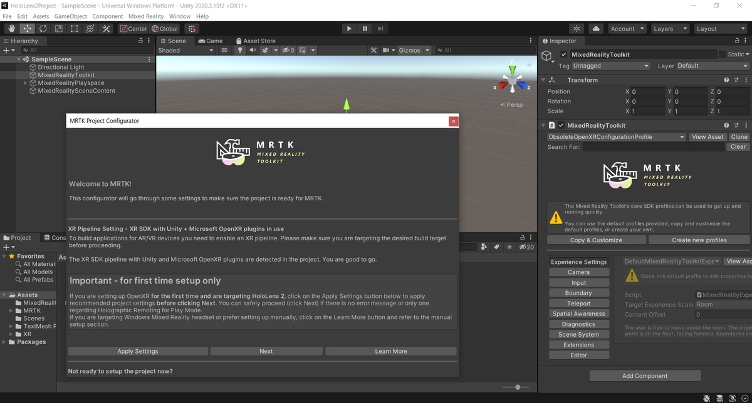The image size is (752, 403).
Task: Uncheck the GameObject active checkbox
Action: (x=564, y=54)
